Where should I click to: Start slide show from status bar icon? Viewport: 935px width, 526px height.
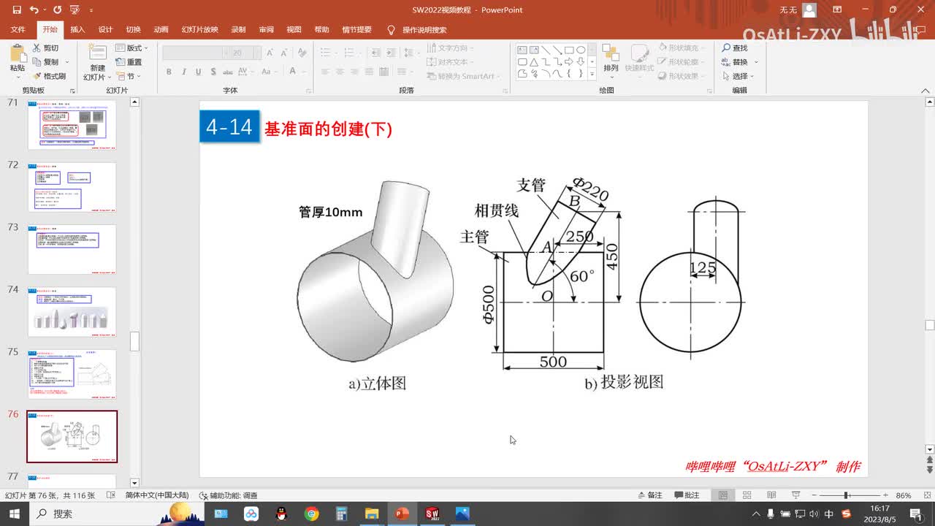pyautogui.click(x=795, y=495)
